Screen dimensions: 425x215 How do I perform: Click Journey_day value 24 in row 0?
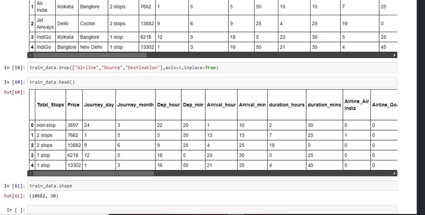[x=86, y=125]
